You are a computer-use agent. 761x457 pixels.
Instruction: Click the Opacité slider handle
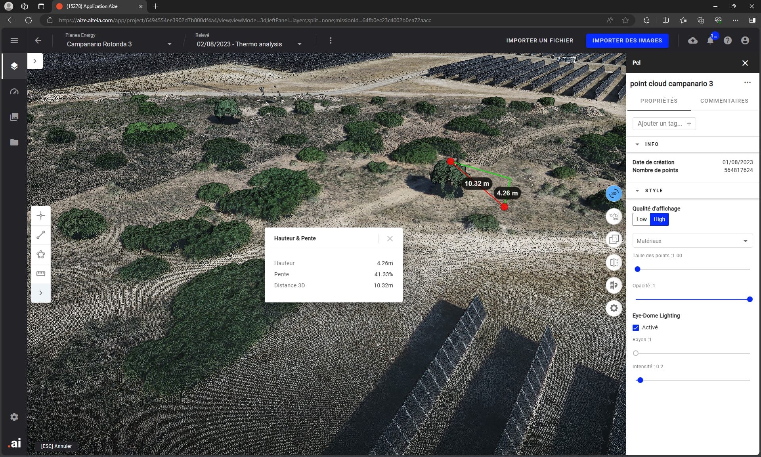tap(750, 299)
